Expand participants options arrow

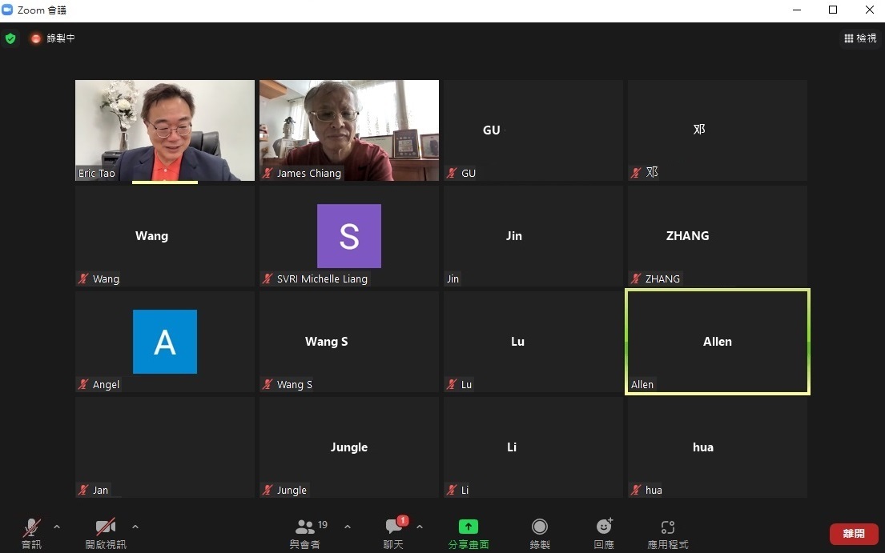click(x=348, y=527)
